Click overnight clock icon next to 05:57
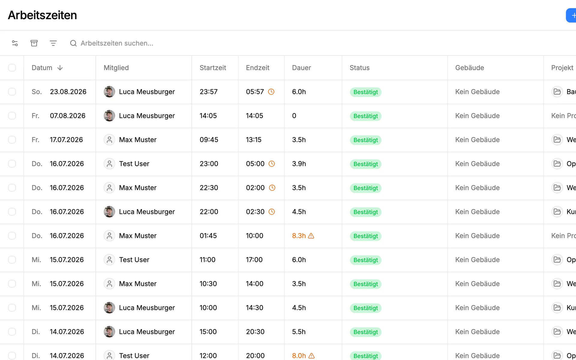576x360 pixels. [x=271, y=92]
